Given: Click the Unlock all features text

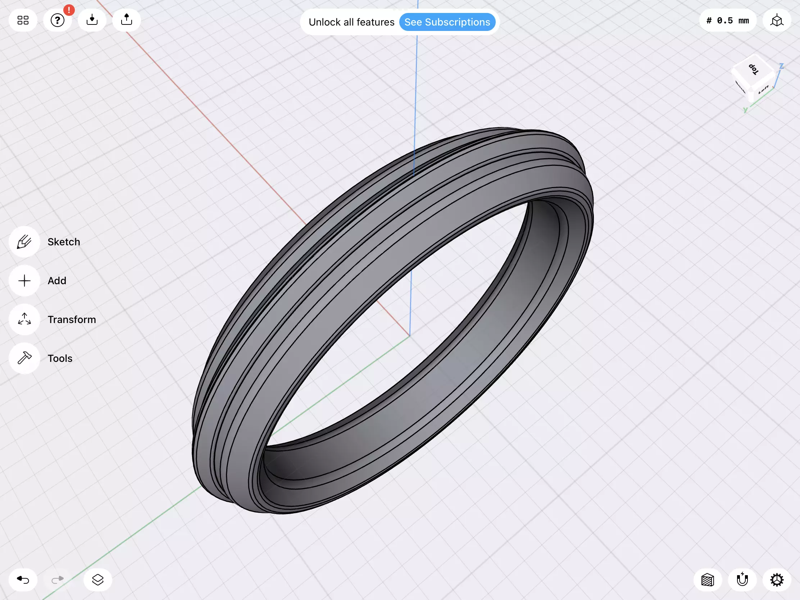Looking at the screenshot, I should (351, 22).
